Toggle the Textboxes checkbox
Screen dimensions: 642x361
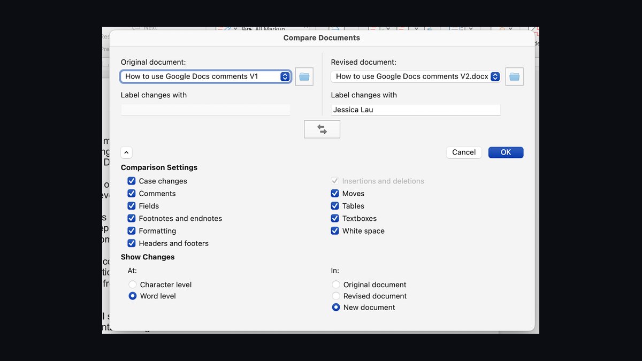tap(335, 218)
